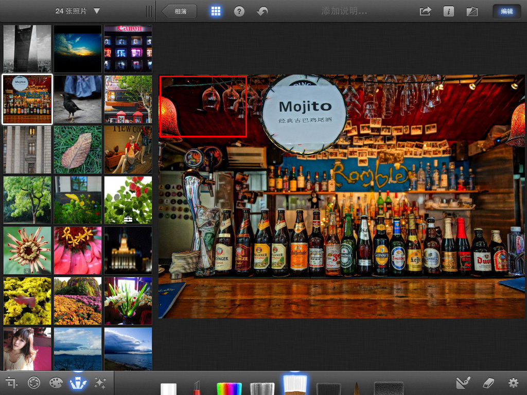Tap the 添加说明 caption field
Image resolution: width=527 pixels, height=395 pixels.
344,11
